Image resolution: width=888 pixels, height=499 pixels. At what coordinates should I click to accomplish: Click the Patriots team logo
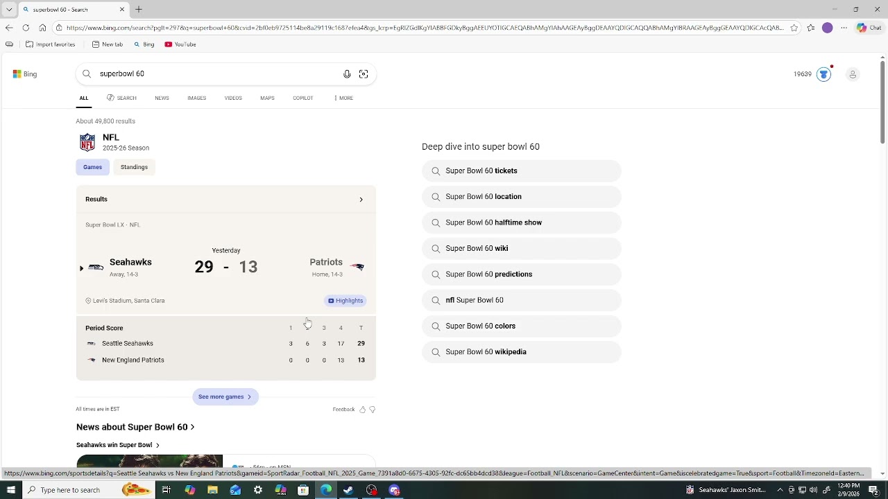click(x=357, y=267)
